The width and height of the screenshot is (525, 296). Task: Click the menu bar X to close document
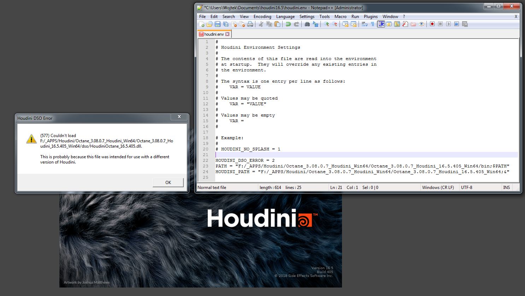[516, 17]
